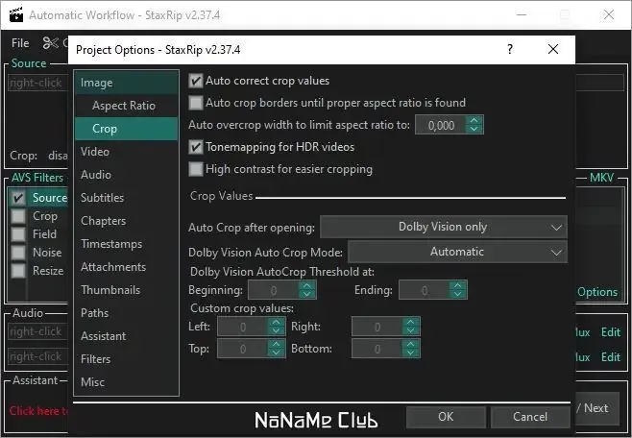Click the Bottom custom crop value field
The image size is (632, 438).
tap(377, 349)
